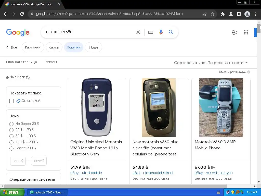
Task: Start voice search with the microphone
Action: tap(161, 32)
